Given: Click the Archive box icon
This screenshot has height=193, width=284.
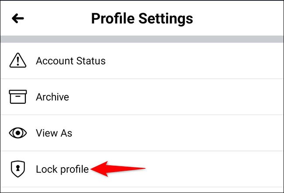Looking at the screenshot, I should pos(18,97).
